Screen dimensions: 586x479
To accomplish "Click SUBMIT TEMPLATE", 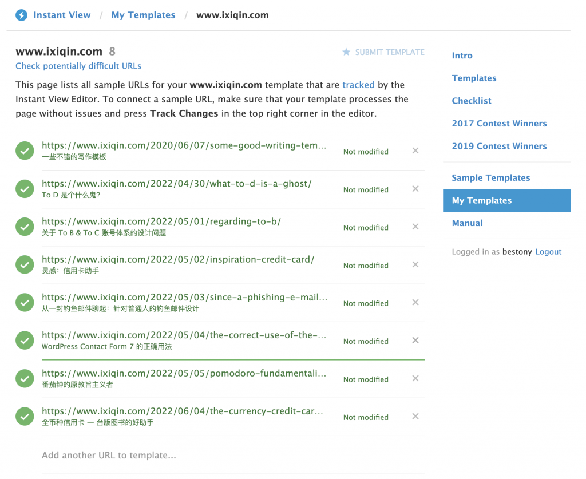I will pos(389,52).
